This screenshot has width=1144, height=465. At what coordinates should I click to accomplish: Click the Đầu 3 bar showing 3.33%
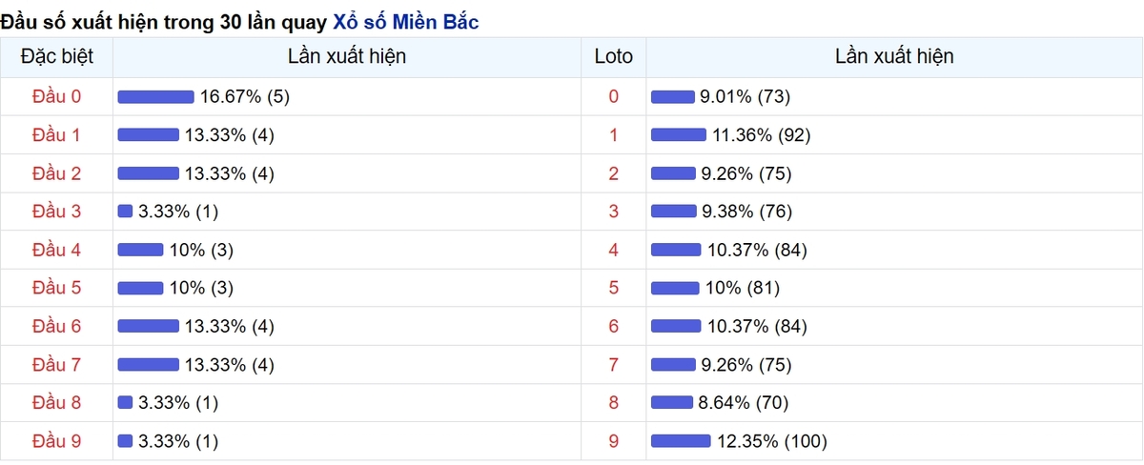click(x=125, y=212)
